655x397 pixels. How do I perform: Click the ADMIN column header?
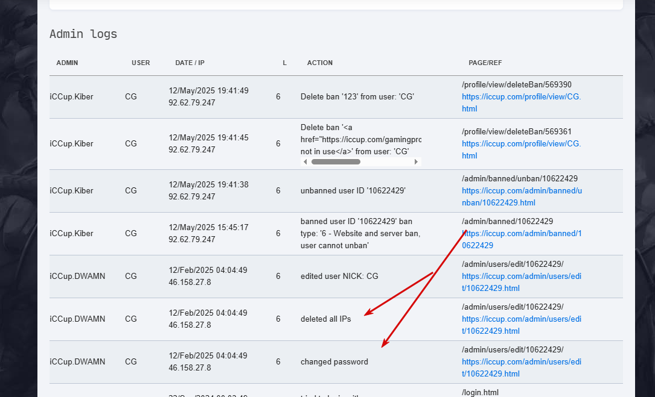[67, 63]
